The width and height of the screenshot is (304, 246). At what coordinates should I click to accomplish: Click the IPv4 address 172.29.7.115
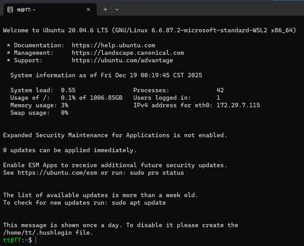[238, 105]
